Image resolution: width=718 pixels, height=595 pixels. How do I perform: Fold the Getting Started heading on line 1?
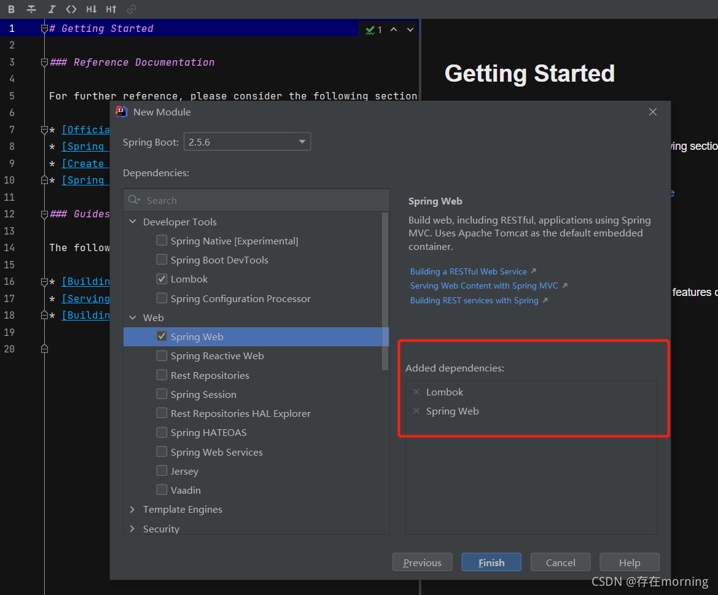click(44, 29)
